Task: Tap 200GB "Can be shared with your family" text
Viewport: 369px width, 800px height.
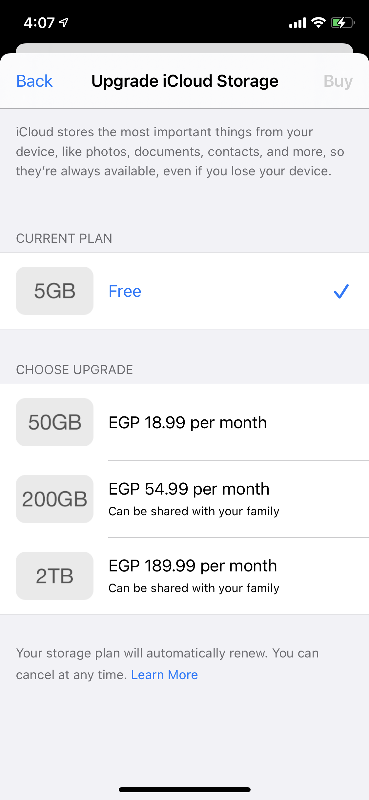Action: coord(194,511)
